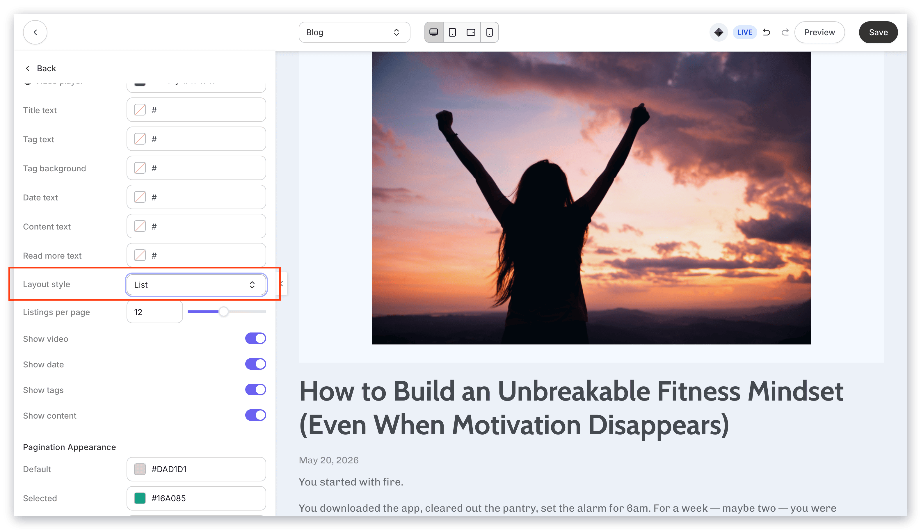Click the Listings per page number field
The image size is (921, 530).
pyautogui.click(x=154, y=312)
